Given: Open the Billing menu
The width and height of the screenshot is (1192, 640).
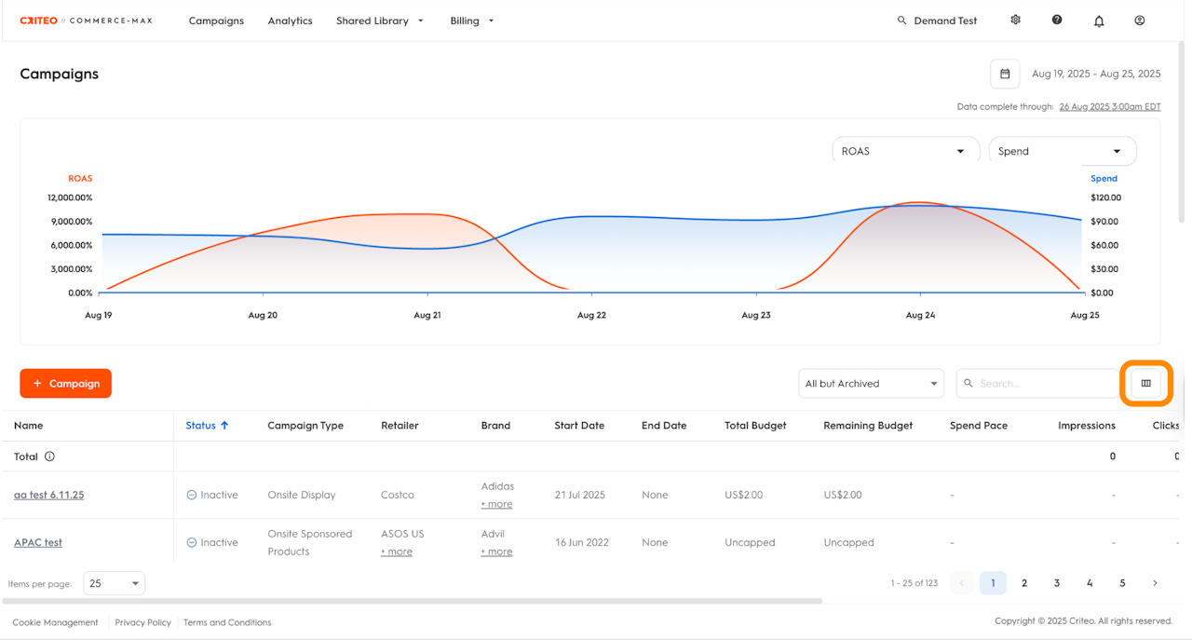Looking at the screenshot, I should [471, 20].
